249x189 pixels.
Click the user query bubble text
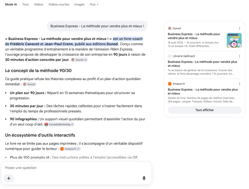97,26
